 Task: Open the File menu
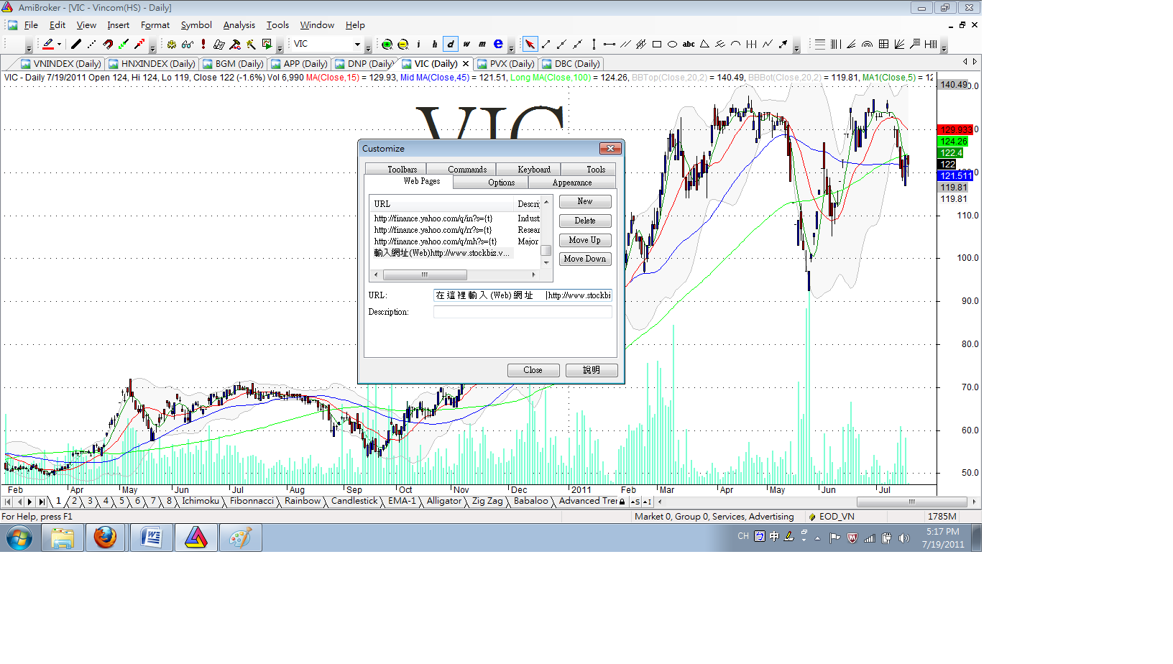pyautogui.click(x=31, y=25)
